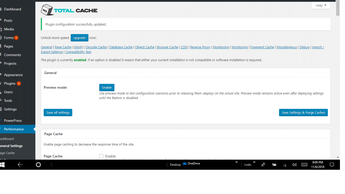This screenshot has height=194, width=345.
Task: Open the Reverse Proxy link
Action: coord(200,47)
